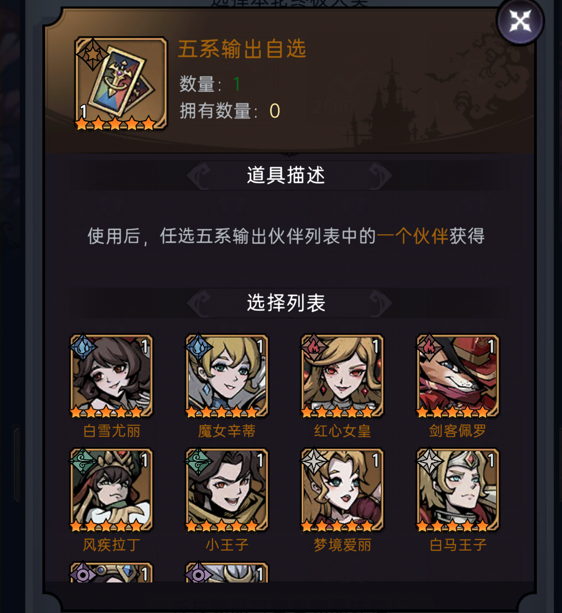Tap the water element badge on 白雪尤丽
562x613 pixels.
click(83, 347)
